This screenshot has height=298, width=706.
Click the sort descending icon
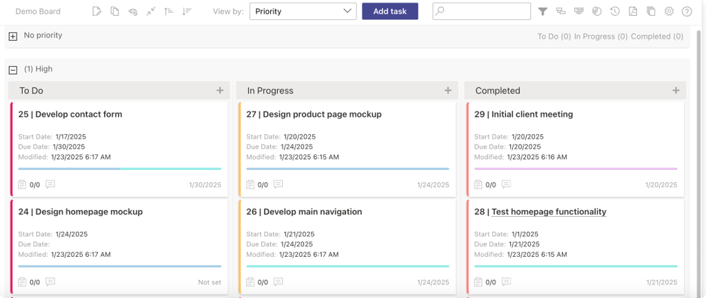(x=187, y=12)
